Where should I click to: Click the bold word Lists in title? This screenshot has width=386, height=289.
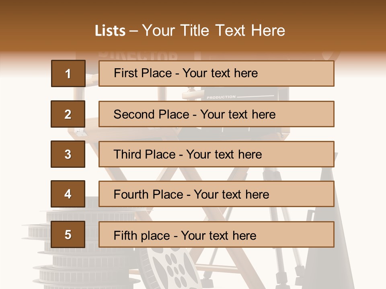pyautogui.click(x=110, y=31)
